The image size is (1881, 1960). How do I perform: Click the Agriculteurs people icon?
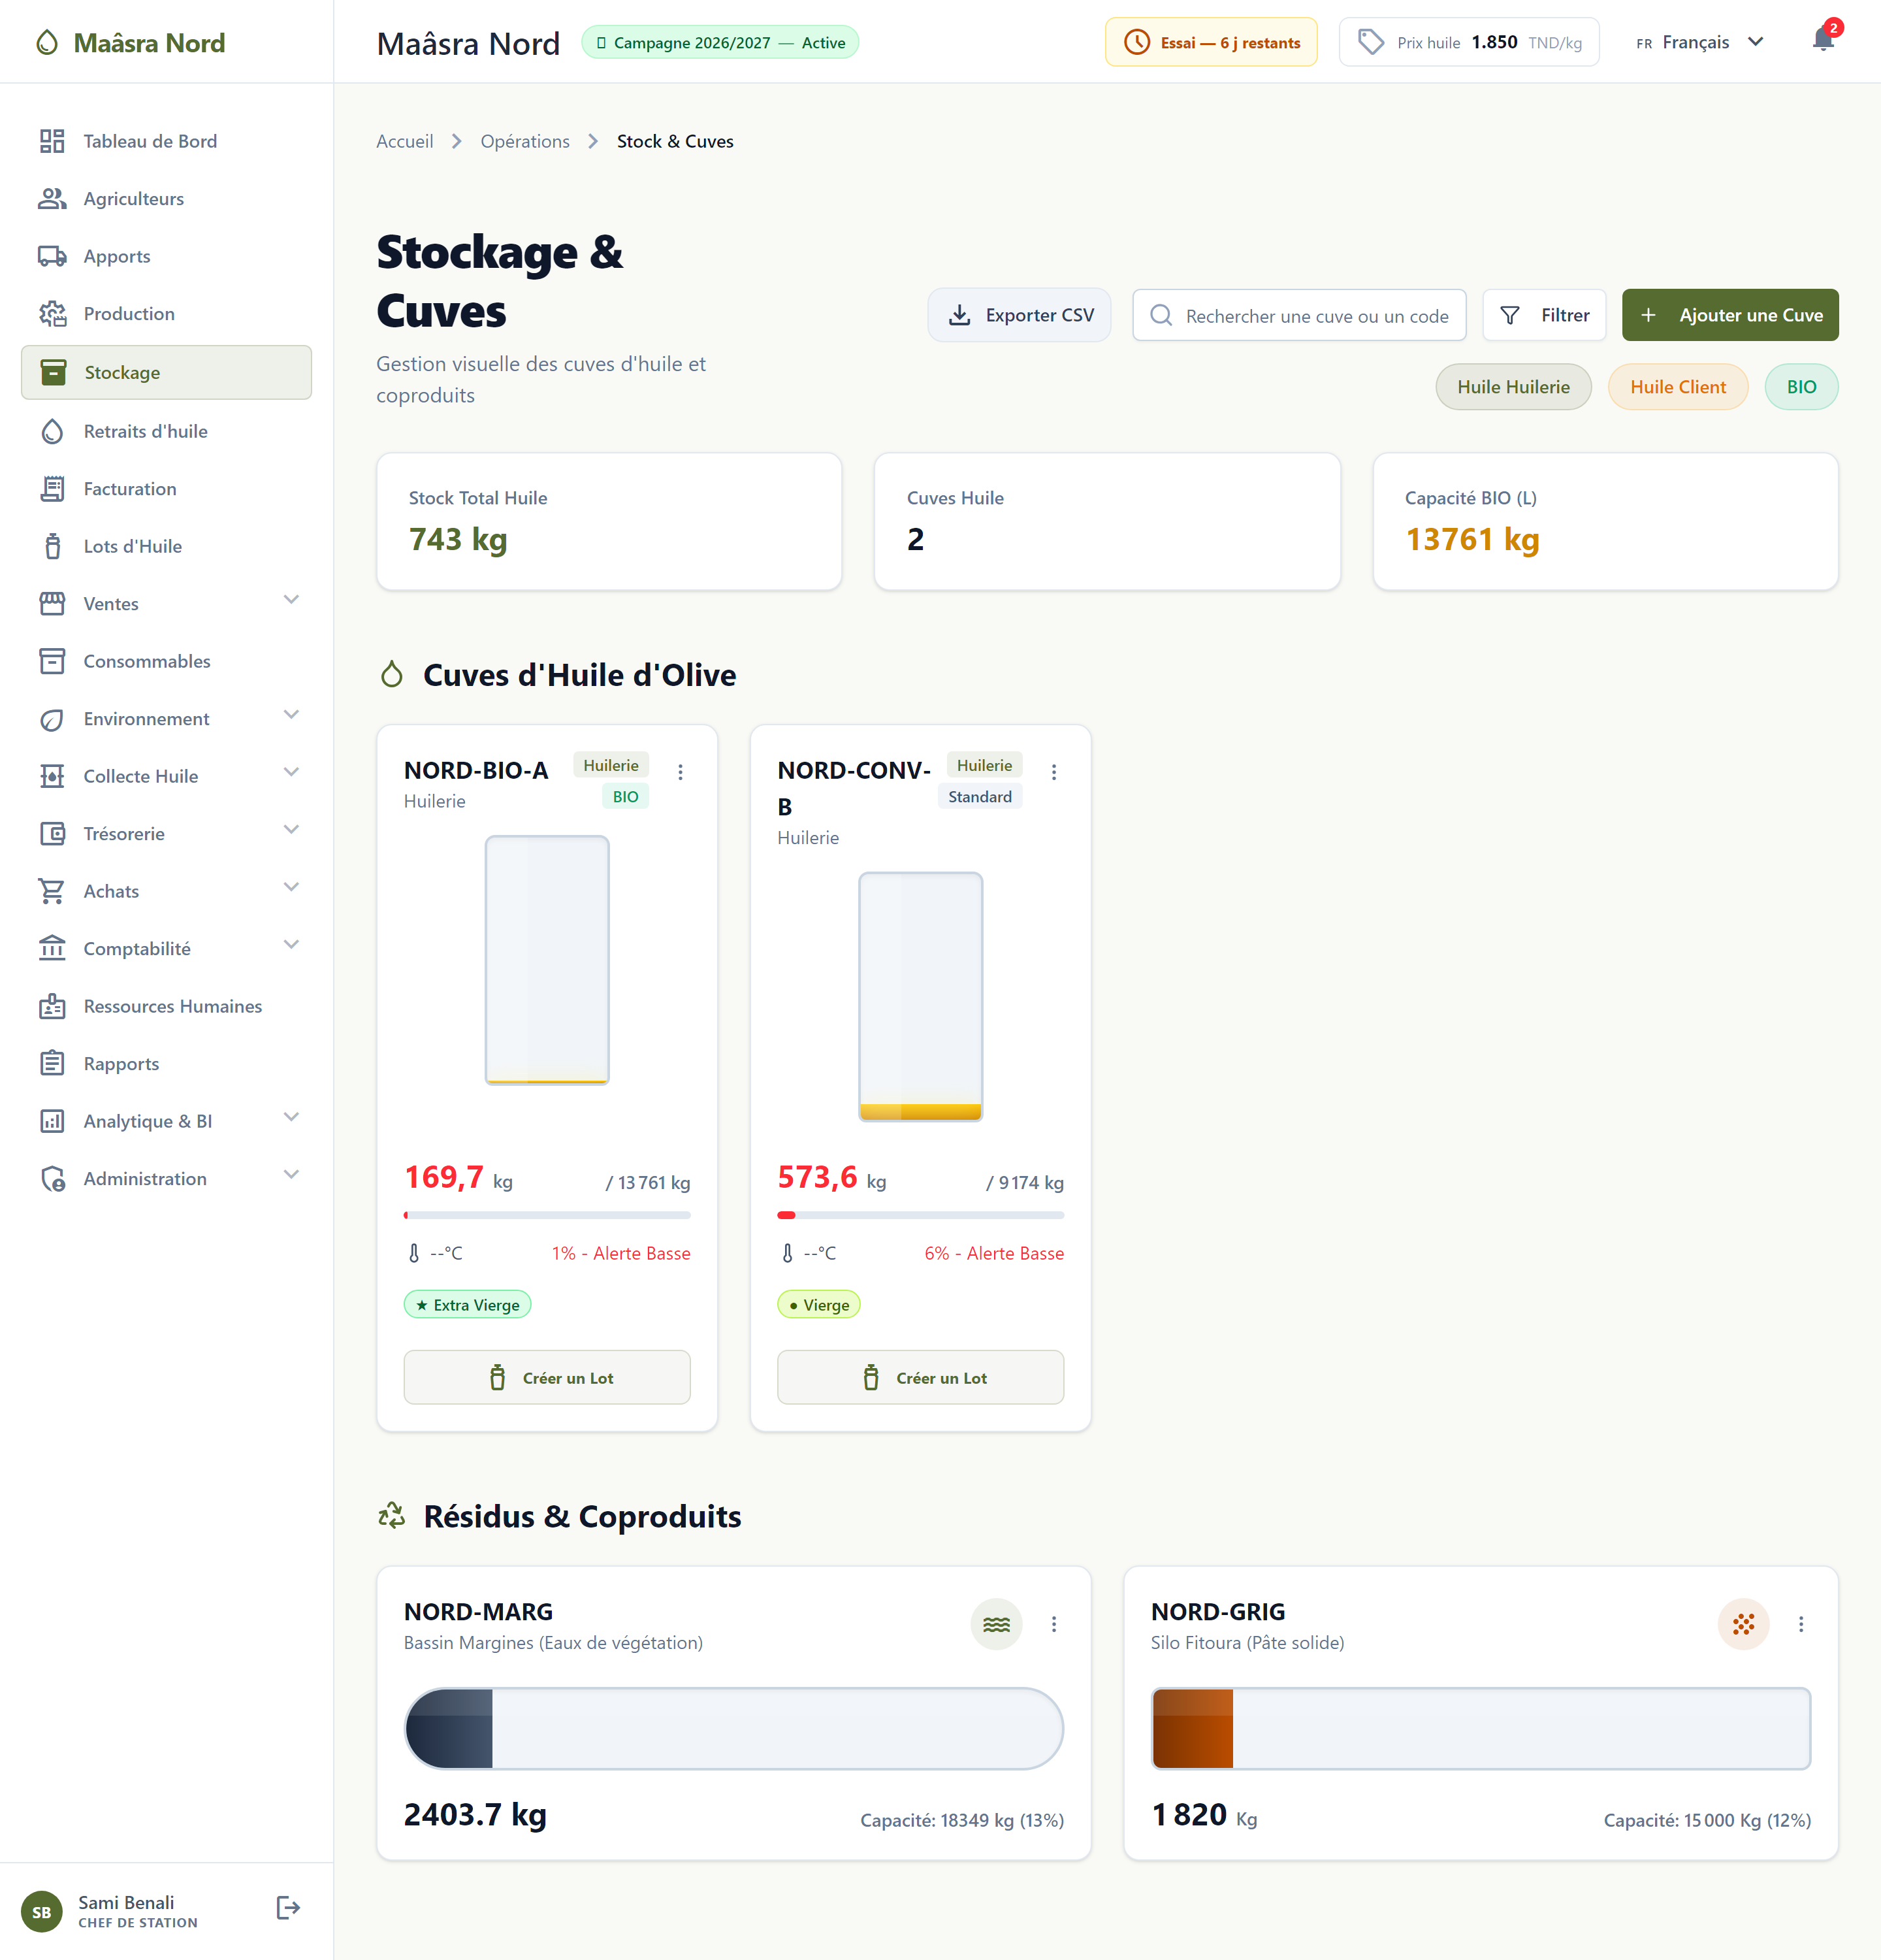52,199
